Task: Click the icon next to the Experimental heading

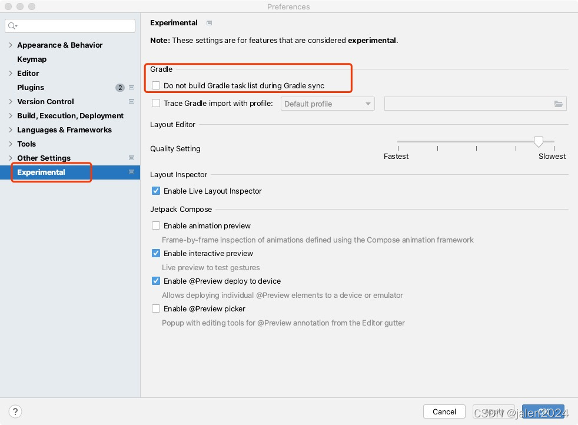Action: (x=210, y=23)
